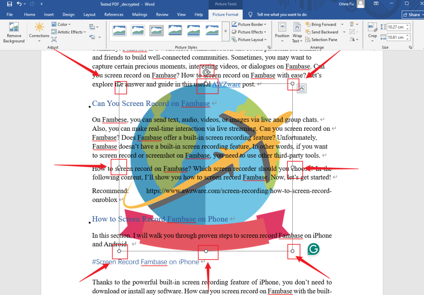Click Send Backward in the Arrange group

322,32
